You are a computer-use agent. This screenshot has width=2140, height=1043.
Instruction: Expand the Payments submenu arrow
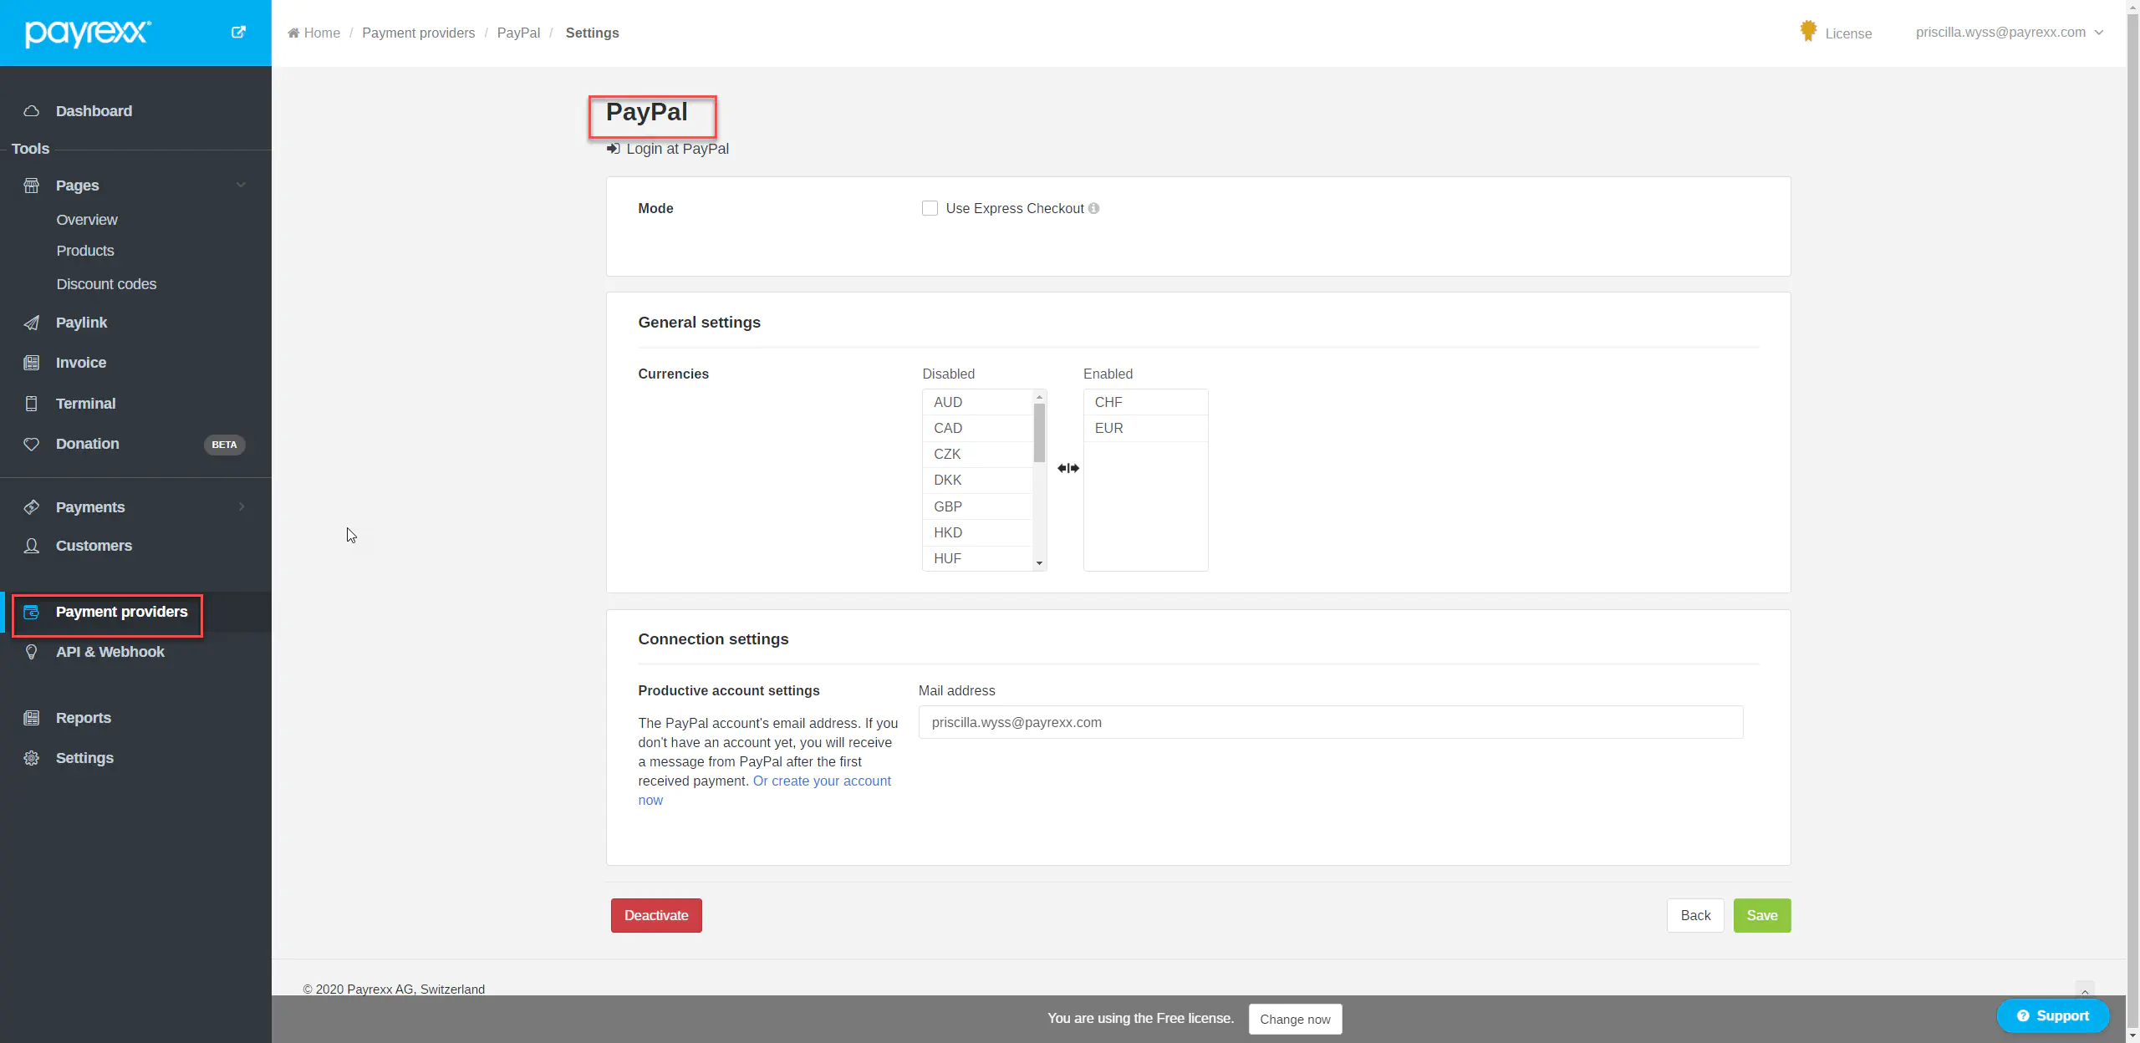242,507
